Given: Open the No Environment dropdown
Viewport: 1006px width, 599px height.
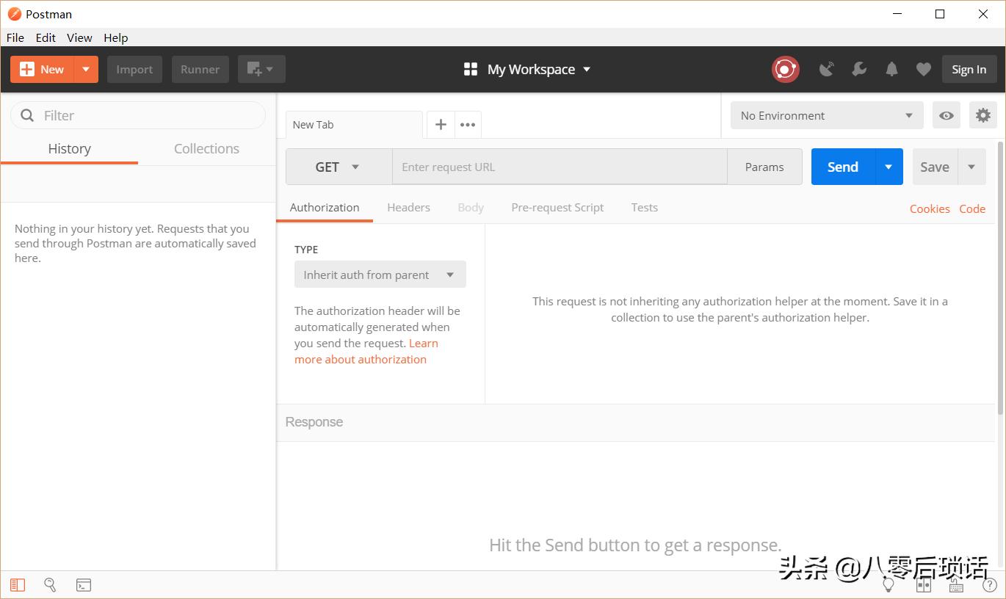Looking at the screenshot, I should pyautogui.click(x=827, y=115).
